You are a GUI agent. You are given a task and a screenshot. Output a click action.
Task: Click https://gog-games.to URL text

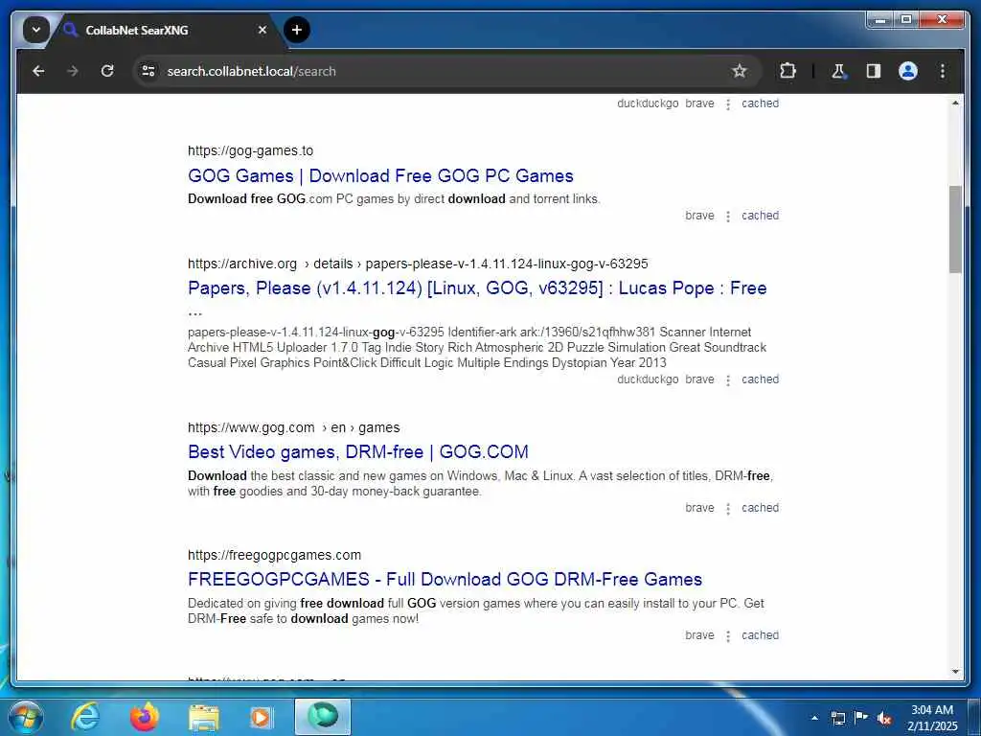(x=250, y=150)
